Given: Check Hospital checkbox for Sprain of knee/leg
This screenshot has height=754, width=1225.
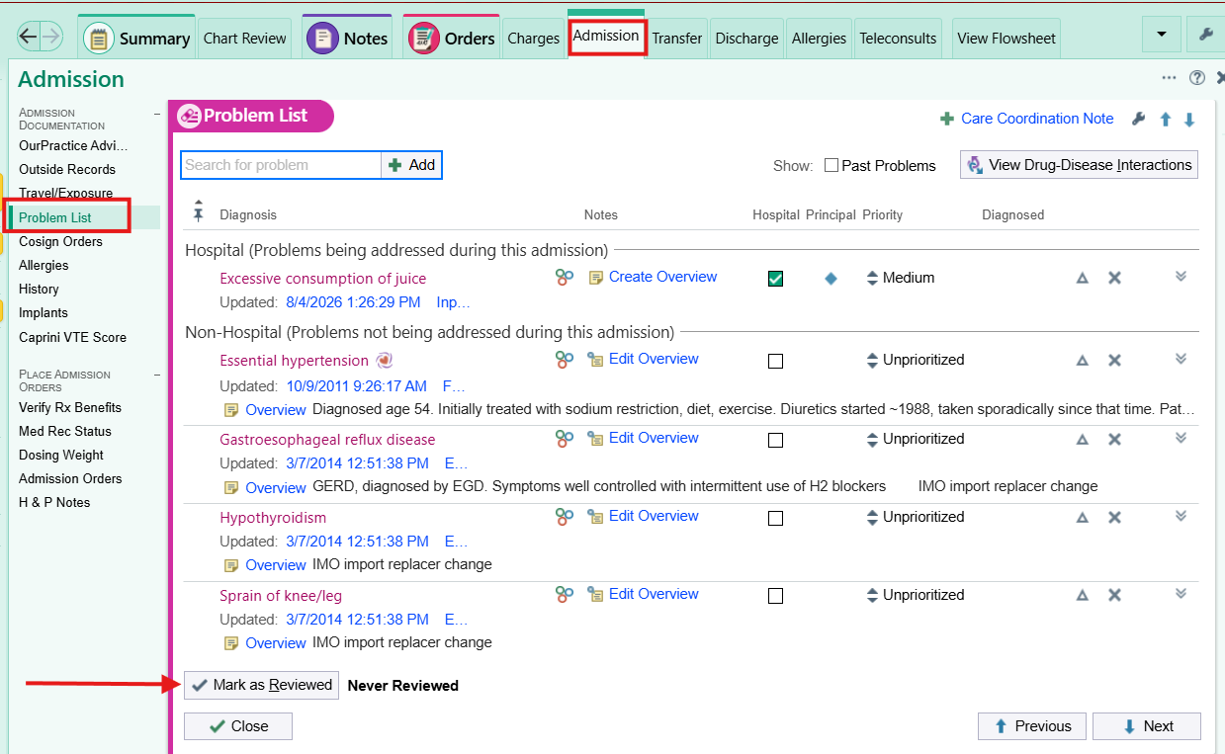Looking at the screenshot, I should click(x=775, y=595).
